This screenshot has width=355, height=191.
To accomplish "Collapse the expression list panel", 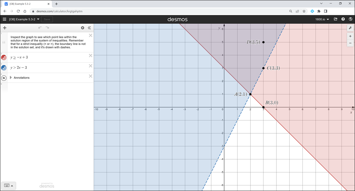I will tap(89, 28).
